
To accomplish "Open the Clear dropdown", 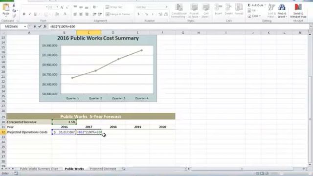I will 254,16.
